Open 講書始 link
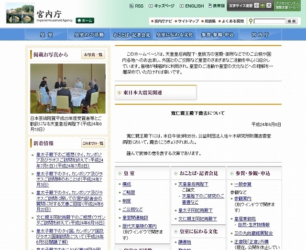Viewport: 306px width, 250px height. click(185, 242)
